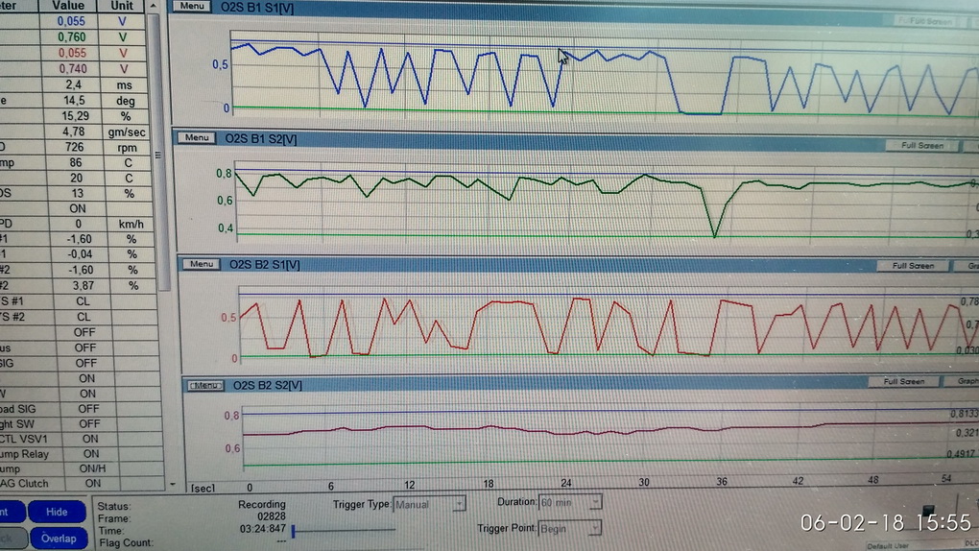Click the recording playback position slider

click(294, 530)
